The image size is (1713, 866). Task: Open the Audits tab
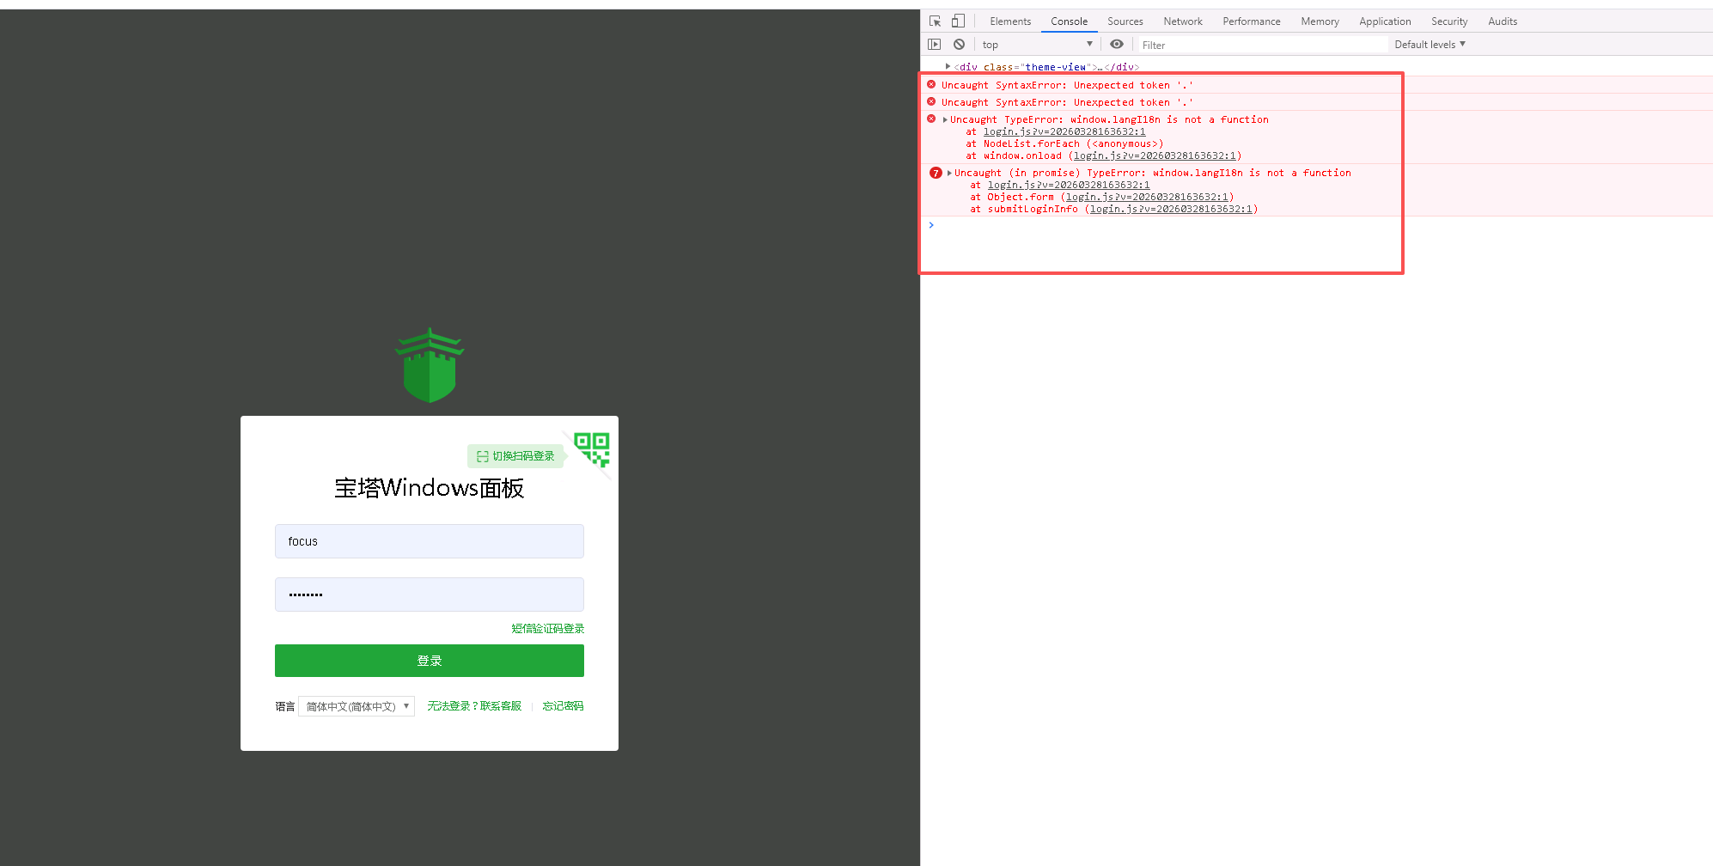pyautogui.click(x=1503, y=21)
